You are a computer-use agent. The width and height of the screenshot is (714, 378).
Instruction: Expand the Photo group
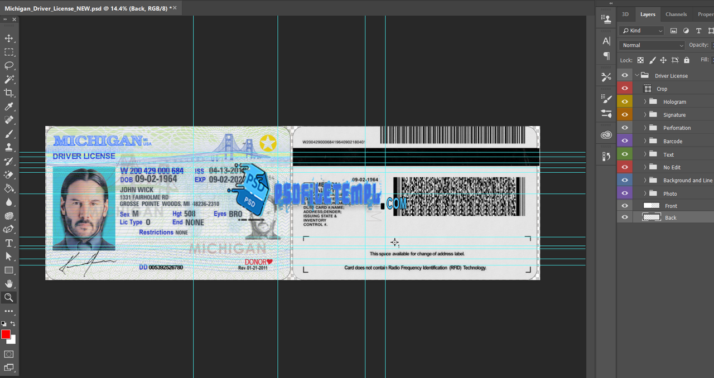645,193
